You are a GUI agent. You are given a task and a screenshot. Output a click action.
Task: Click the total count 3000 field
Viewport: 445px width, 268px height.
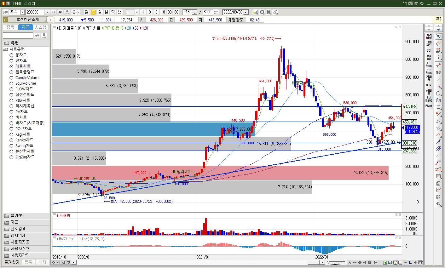click(208, 12)
